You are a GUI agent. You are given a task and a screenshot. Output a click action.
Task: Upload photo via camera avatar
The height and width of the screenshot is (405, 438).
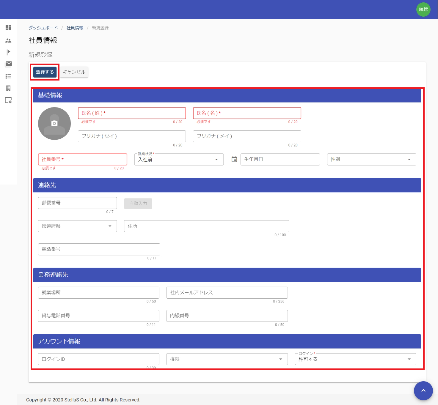(54, 123)
